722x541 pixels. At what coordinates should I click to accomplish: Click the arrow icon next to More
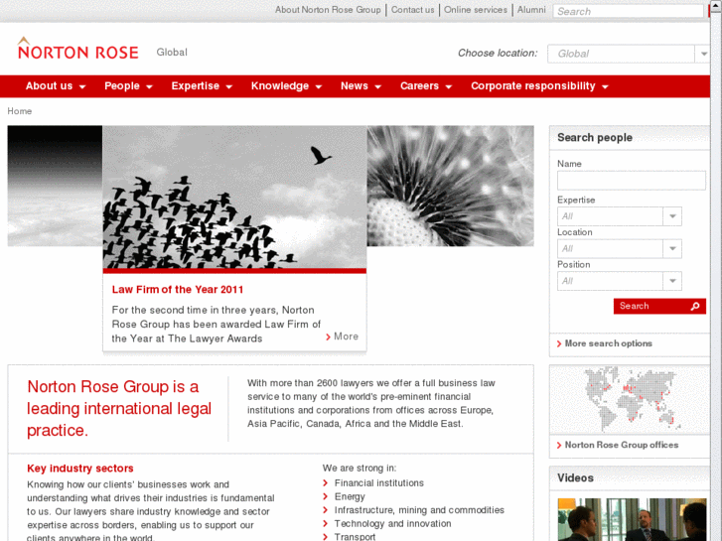329,338
